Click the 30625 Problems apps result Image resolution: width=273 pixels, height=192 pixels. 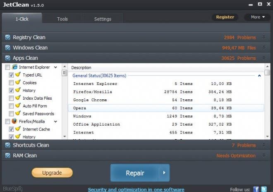[238, 58]
